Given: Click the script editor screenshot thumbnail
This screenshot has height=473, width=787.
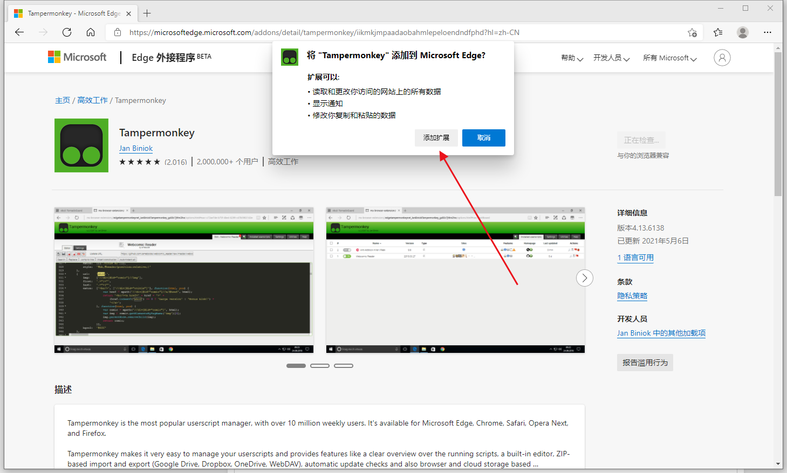Looking at the screenshot, I should 184,280.
